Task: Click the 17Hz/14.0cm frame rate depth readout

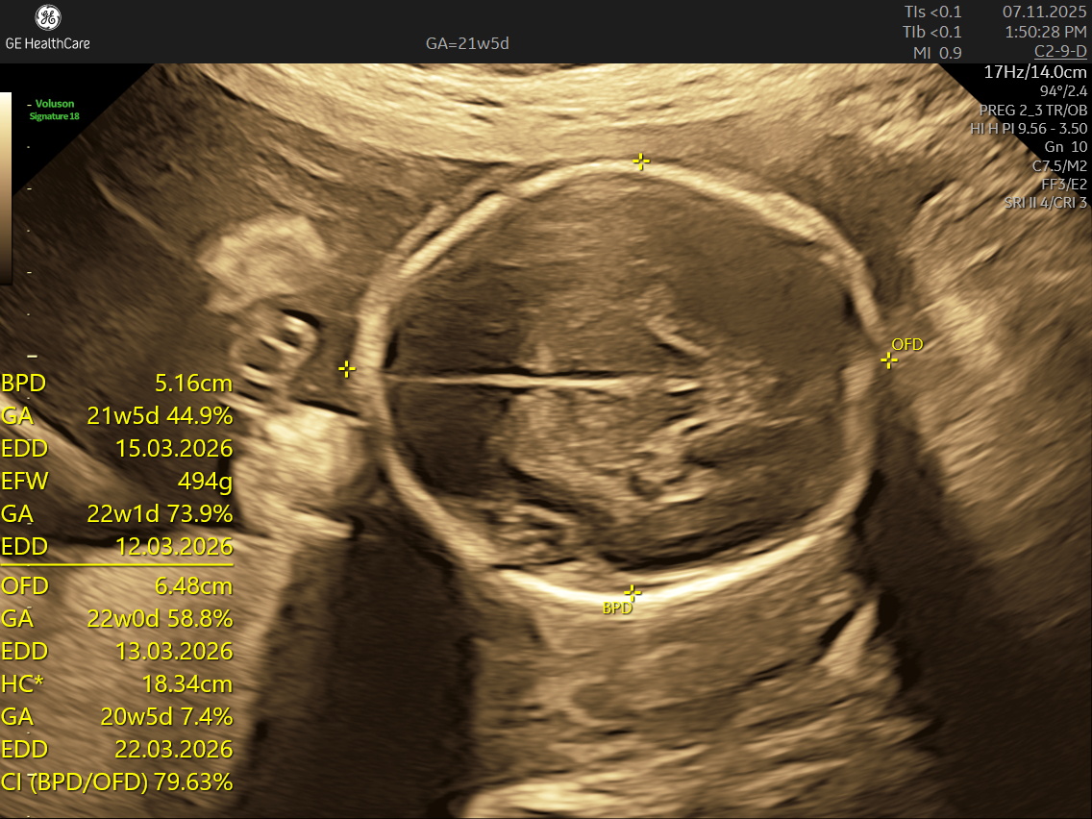Action: (x=1035, y=72)
